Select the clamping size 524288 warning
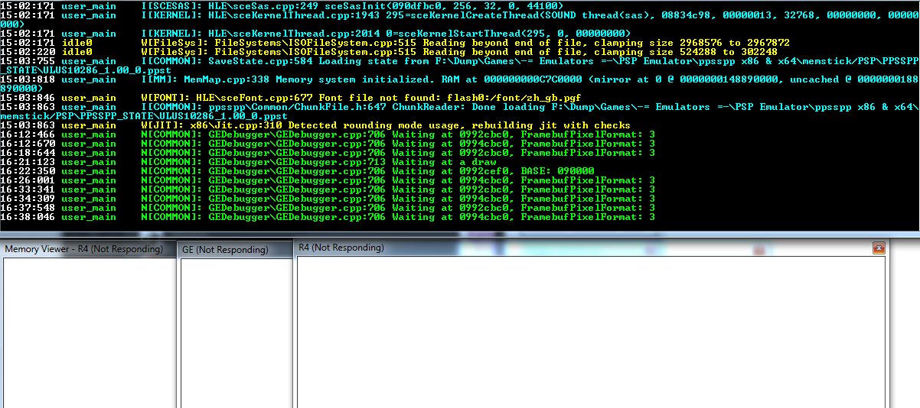Image resolution: width=920 pixels, height=408 pixels. (459, 52)
